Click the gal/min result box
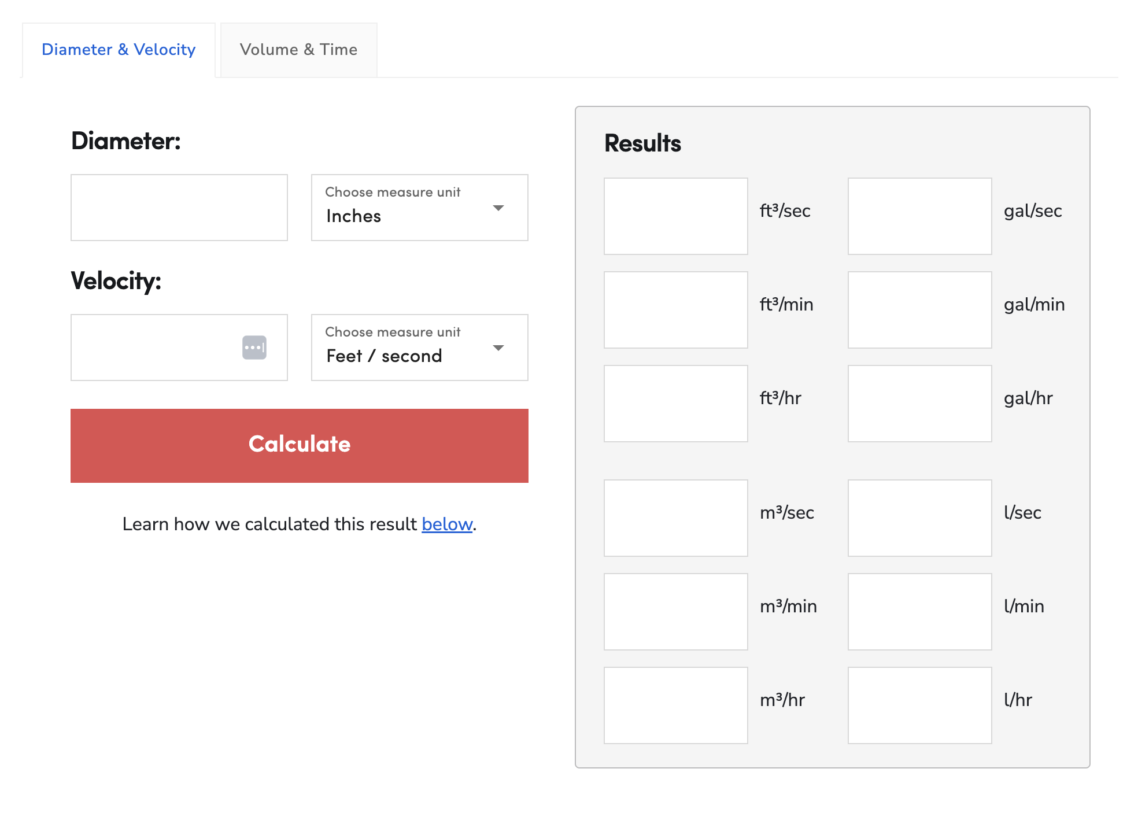 click(x=919, y=310)
